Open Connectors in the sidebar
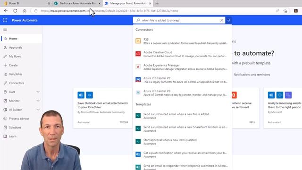Viewport: 302px width, 170px height. (x=21, y=83)
